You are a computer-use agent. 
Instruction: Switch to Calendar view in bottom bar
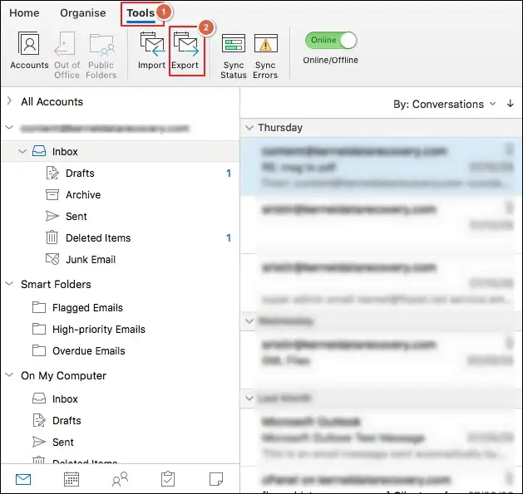point(72,479)
